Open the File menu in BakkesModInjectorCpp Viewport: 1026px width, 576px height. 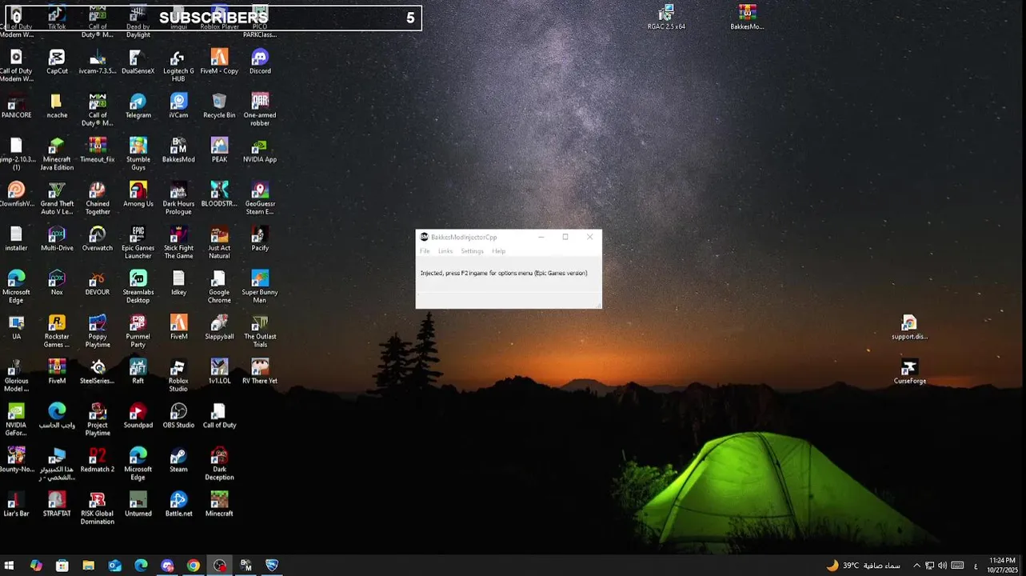(425, 251)
